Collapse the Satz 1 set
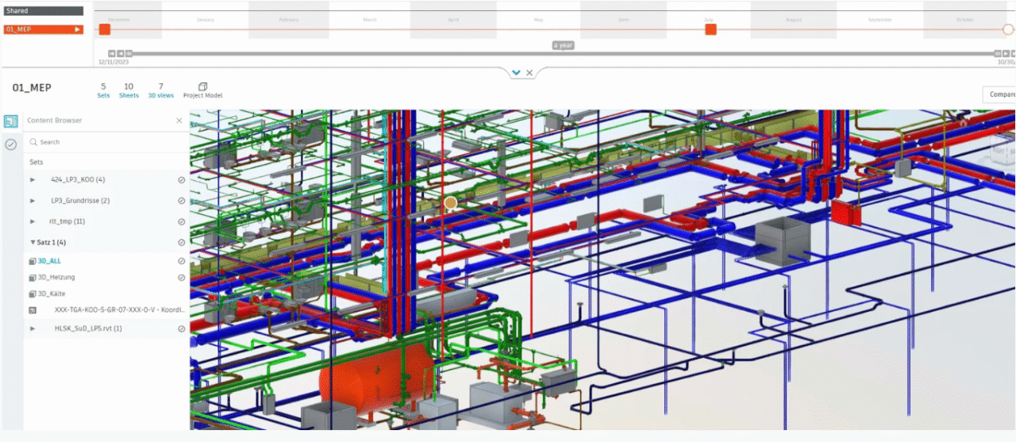 coord(33,243)
